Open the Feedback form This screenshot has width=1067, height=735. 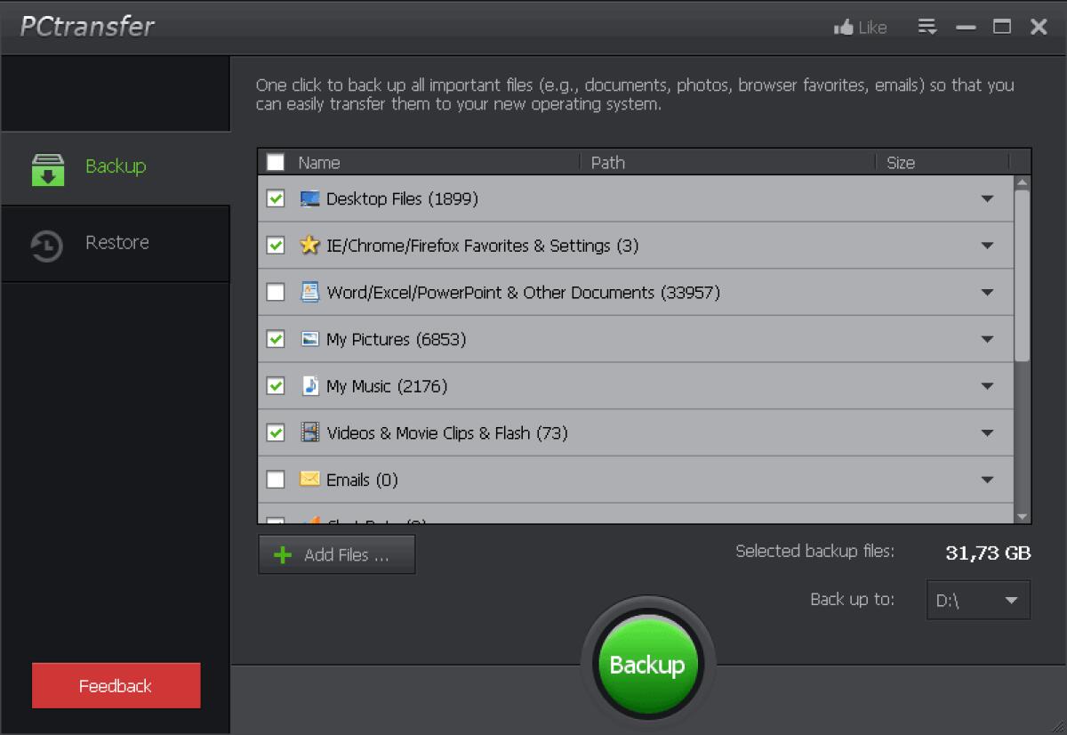coord(116,685)
